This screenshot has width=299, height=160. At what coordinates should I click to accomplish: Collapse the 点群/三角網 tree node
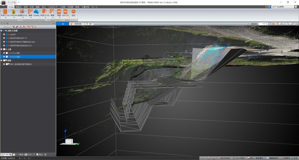[1, 31]
